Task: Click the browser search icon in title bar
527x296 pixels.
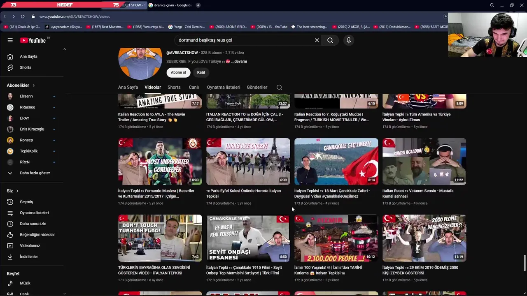Action: (492, 5)
